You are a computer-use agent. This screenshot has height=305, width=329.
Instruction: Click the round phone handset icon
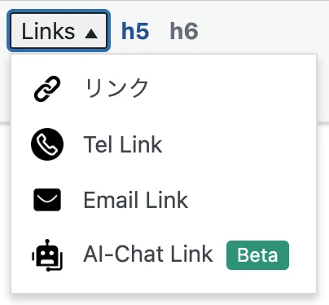47,144
